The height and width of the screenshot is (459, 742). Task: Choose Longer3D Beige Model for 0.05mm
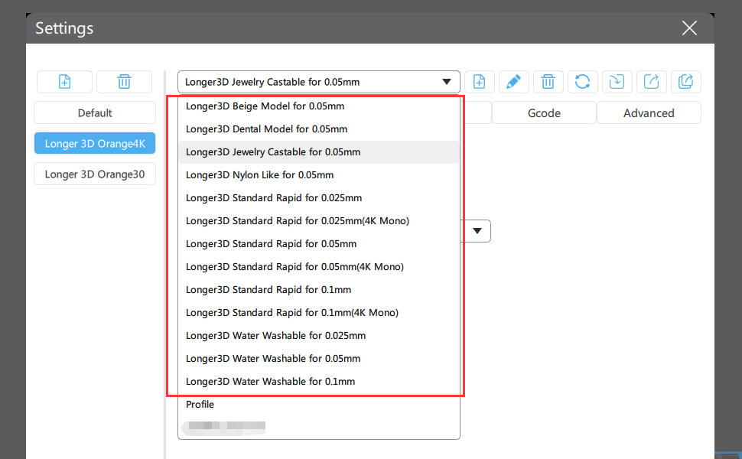tap(318, 106)
